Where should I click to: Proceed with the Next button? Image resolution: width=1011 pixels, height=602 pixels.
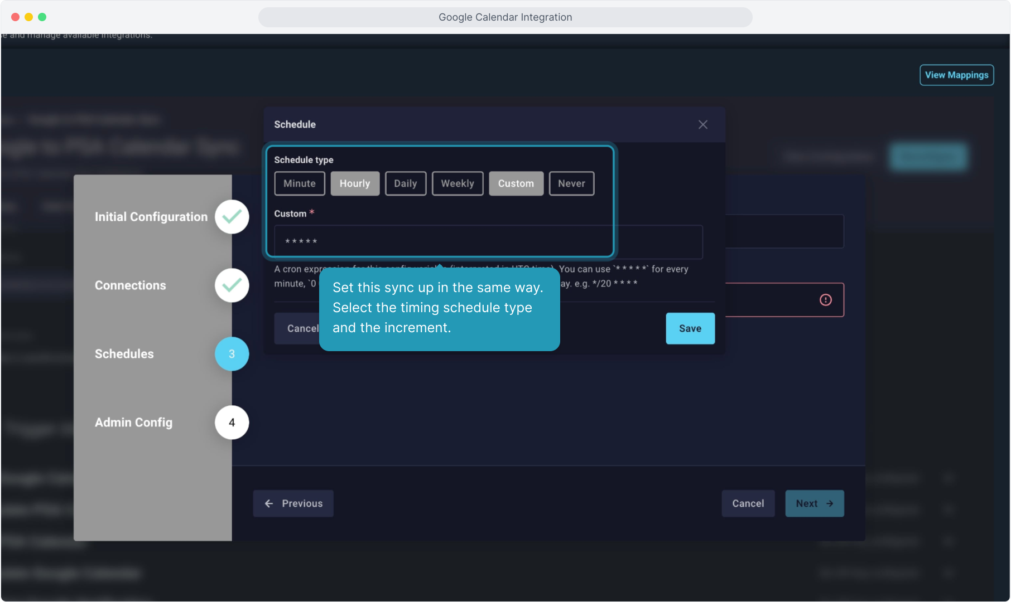[x=814, y=503]
